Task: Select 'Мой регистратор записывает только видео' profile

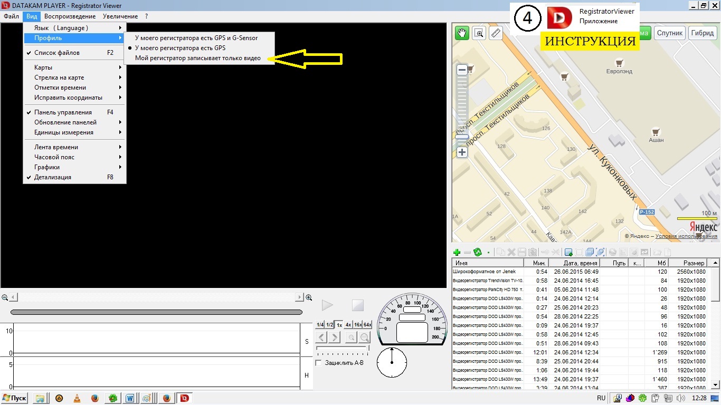Action: pyautogui.click(x=197, y=58)
